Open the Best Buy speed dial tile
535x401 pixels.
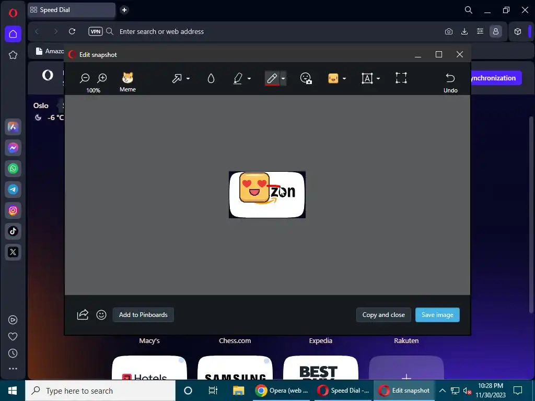tap(321, 368)
